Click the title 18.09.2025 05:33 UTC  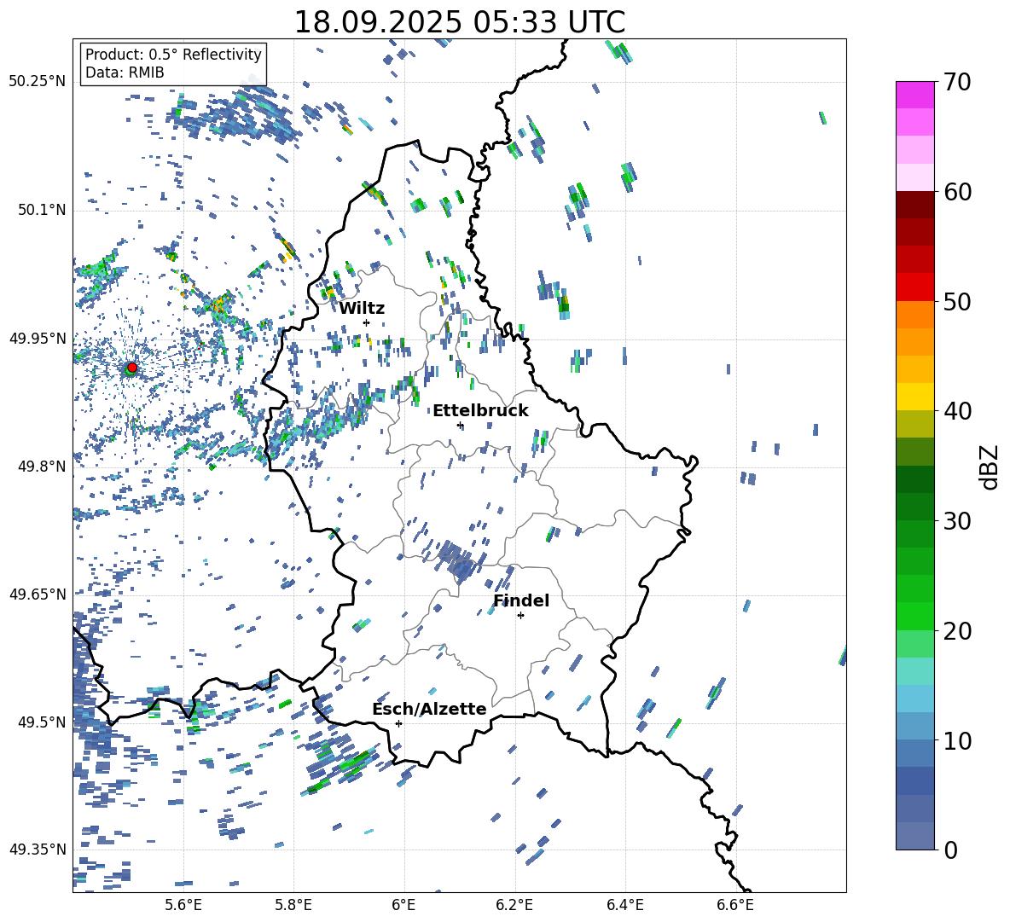point(459,22)
